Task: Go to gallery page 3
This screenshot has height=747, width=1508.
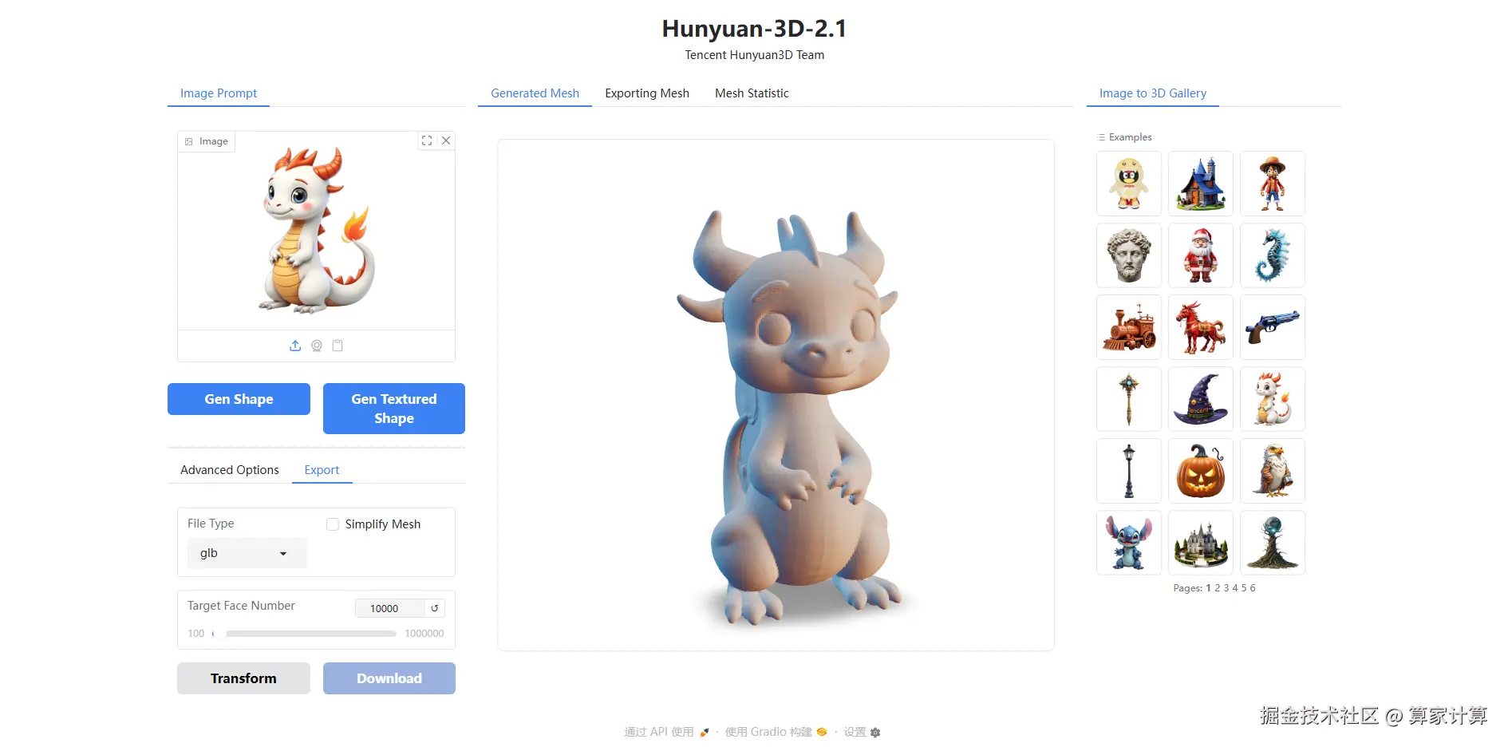Action: (x=1226, y=588)
